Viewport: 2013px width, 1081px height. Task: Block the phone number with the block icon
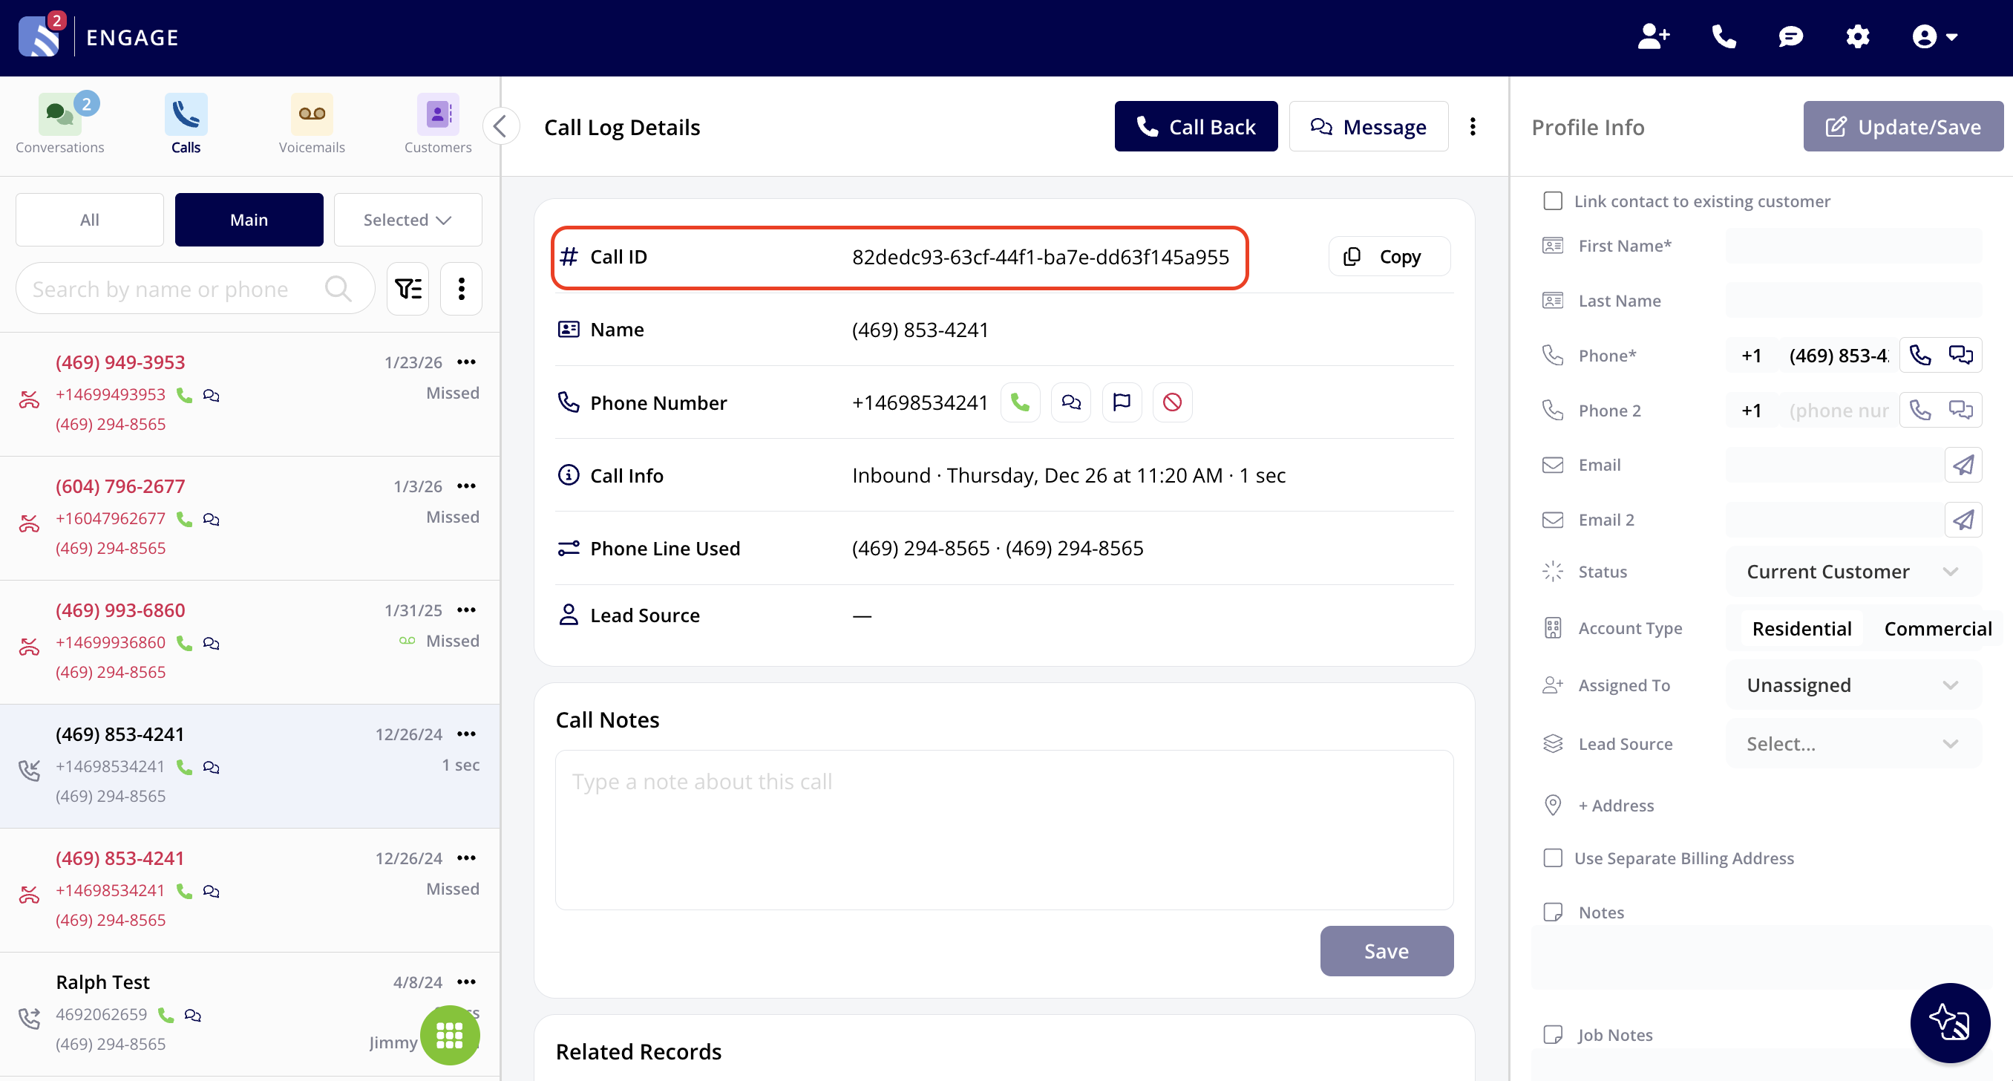click(1172, 402)
